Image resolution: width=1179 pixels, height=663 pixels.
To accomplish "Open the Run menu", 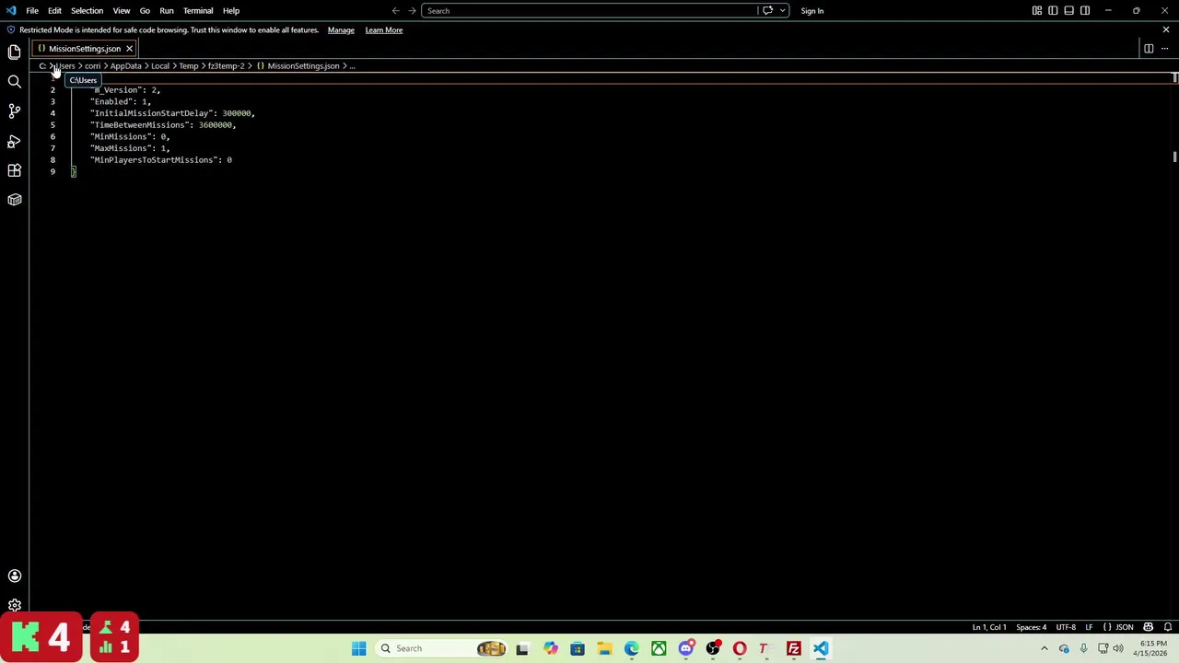I will pyautogui.click(x=167, y=10).
